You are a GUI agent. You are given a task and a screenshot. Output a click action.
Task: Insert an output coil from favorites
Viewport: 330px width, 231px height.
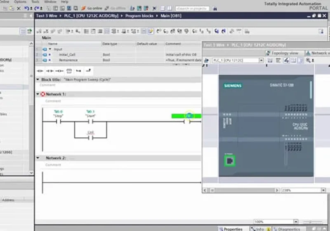[59, 71]
